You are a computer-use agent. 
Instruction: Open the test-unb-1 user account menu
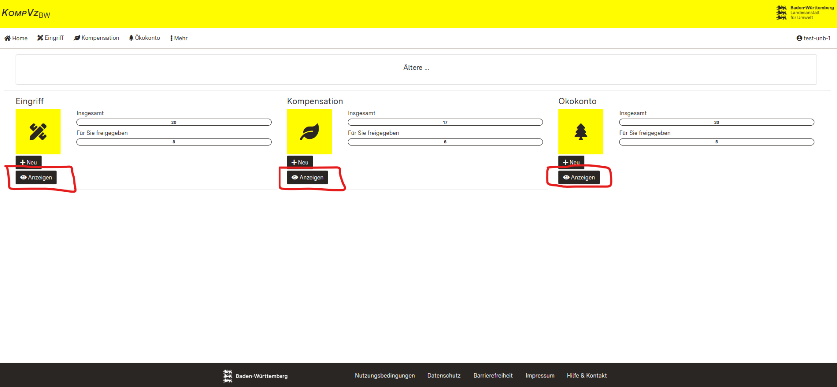click(813, 38)
